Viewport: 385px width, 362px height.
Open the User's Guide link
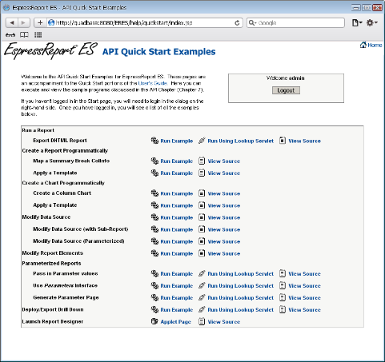(153, 83)
